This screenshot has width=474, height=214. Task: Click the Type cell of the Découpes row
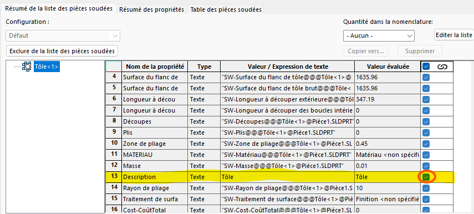pos(204,121)
